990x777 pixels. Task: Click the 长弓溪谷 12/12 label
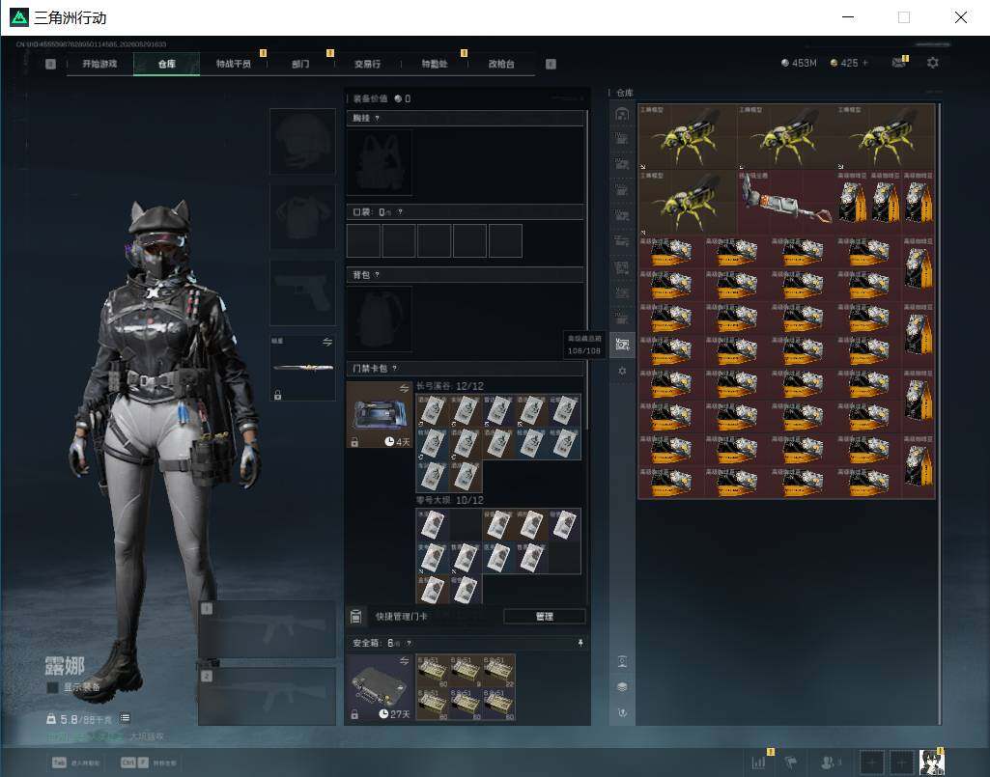449,386
